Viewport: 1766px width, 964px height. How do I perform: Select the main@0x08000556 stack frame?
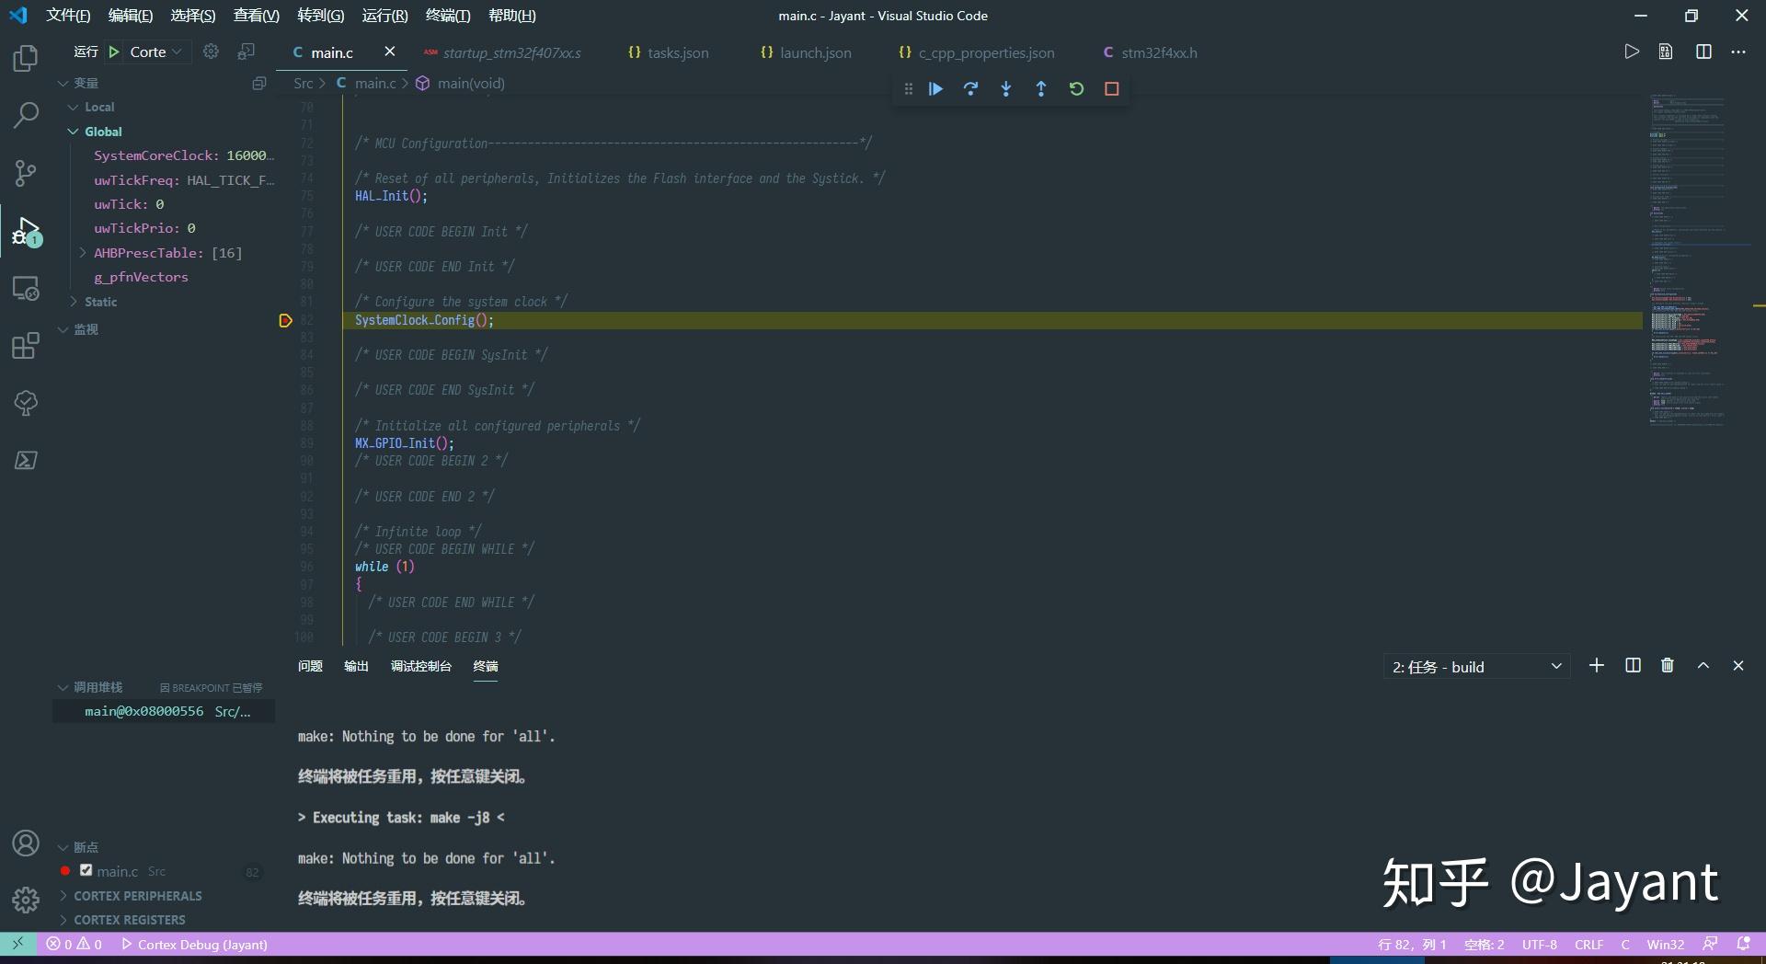(x=164, y=711)
